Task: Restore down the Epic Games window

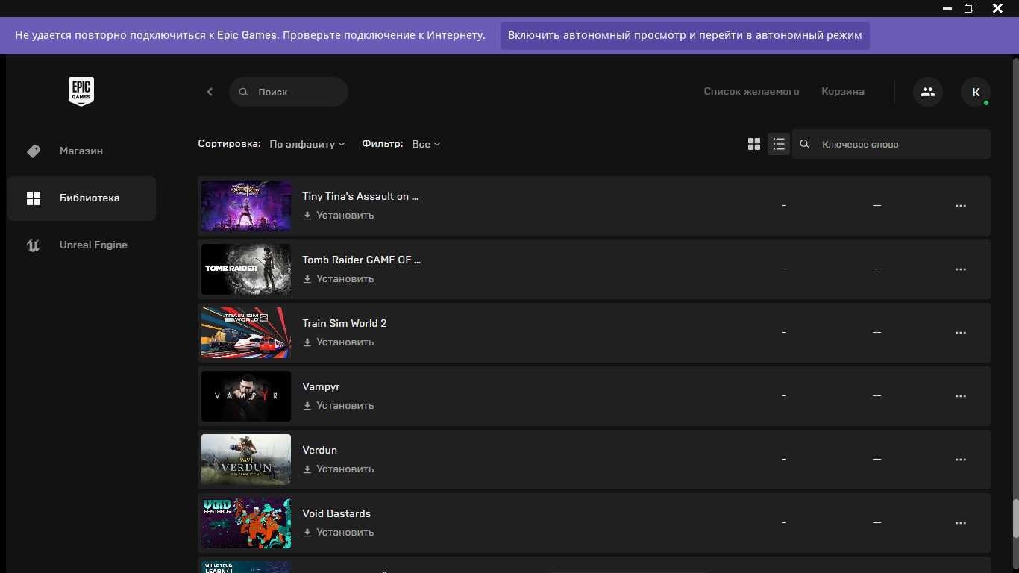Action: pos(969,8)
